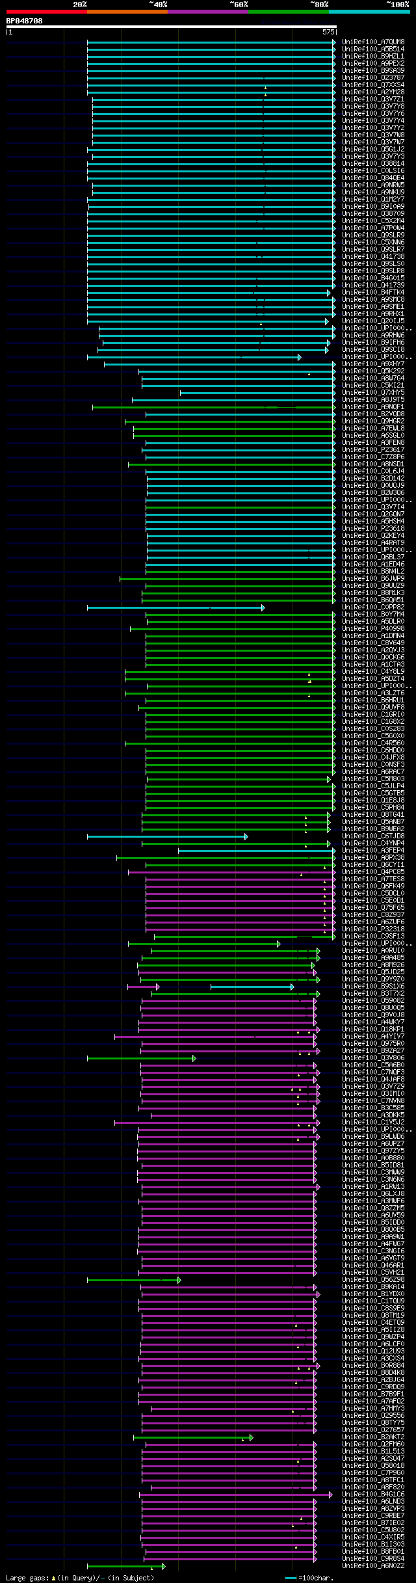Click the purple ~60% identity legend bar

[x=208, y=12]
